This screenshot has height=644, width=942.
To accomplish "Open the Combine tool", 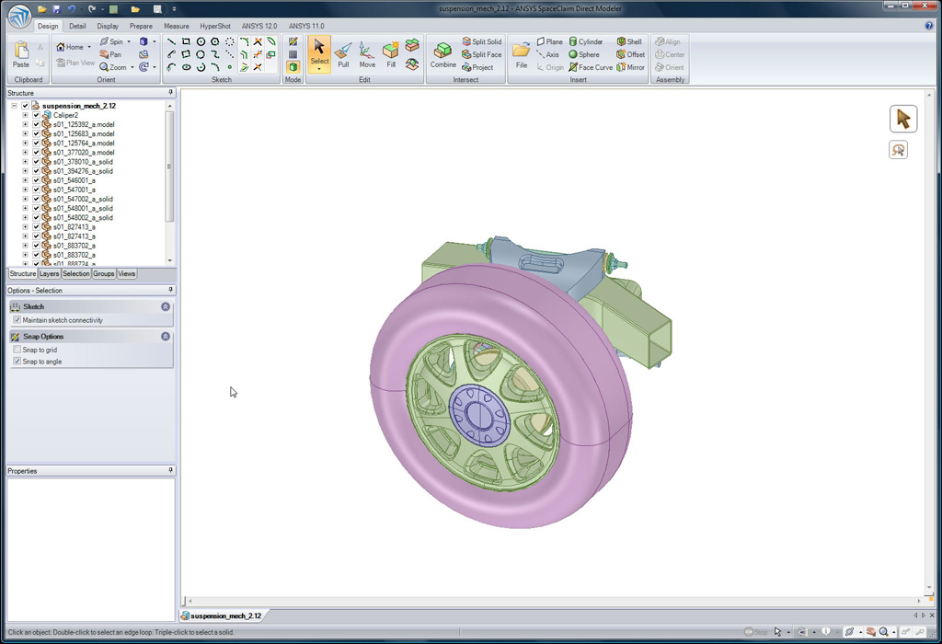I will coord(442,55).
